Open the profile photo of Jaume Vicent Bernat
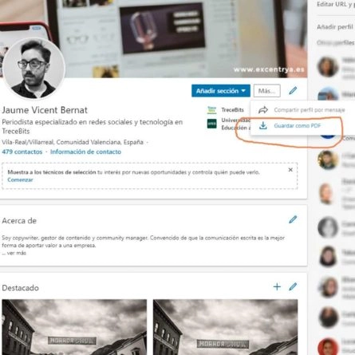The height and width of the screenshot is (355, 355). click(x=34, y=69)
